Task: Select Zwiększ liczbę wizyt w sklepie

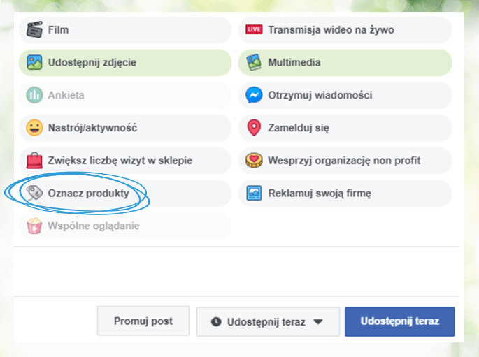Action: click(x=125, y=161)
